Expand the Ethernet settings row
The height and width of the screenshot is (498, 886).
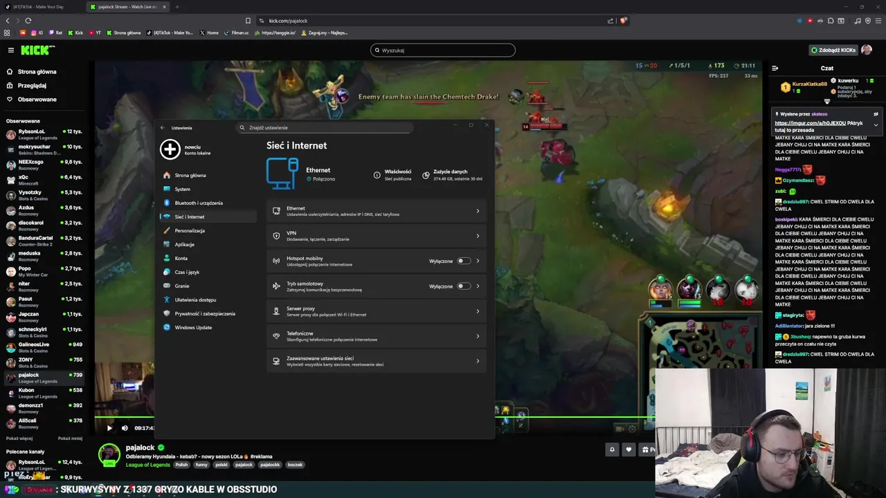[x=376, y=211]
